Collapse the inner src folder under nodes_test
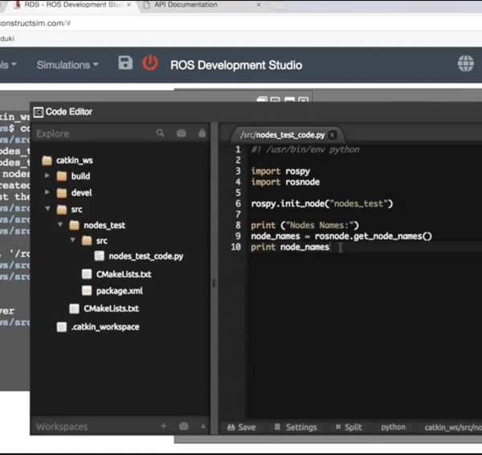482x455 pixels. click(x=72, y=240)
